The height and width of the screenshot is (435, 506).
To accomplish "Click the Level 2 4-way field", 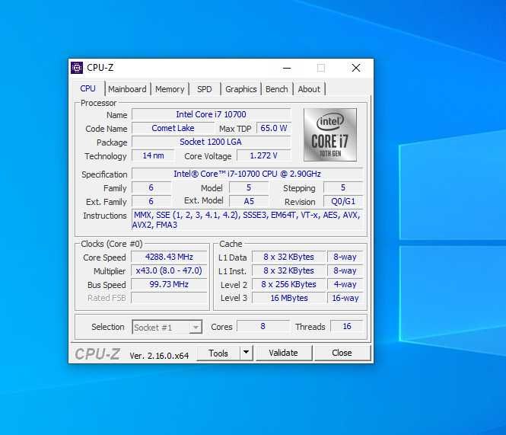I will [345, 284].
